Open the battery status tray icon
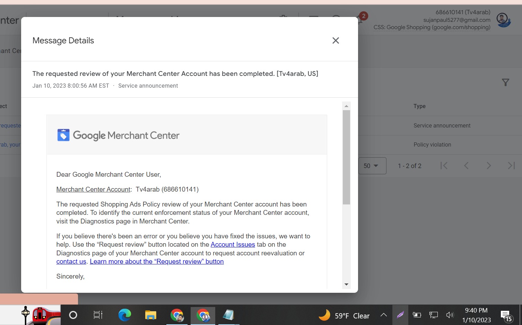This screenshot has width=522, height=325. click(x=417, y=315)
